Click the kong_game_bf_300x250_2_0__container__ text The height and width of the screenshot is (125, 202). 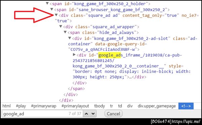click(x=118, y=66)
